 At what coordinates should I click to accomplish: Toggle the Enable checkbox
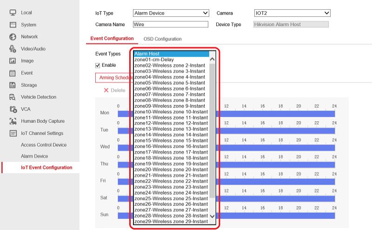[98, 66]
